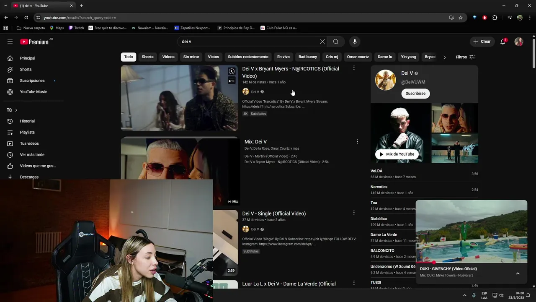Open Chrome tab search dropdown arrow
Viewport: 536px width, 302px height.
tap(5, 5)
